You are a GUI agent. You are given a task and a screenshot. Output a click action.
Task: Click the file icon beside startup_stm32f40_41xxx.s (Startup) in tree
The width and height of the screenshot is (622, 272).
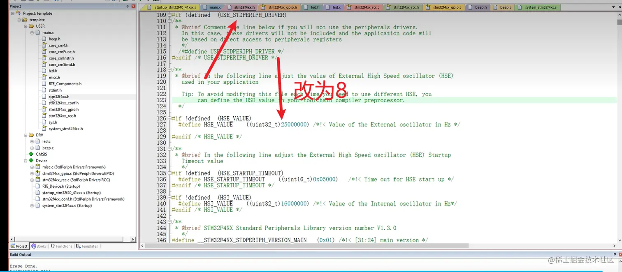tap(38, 193)
